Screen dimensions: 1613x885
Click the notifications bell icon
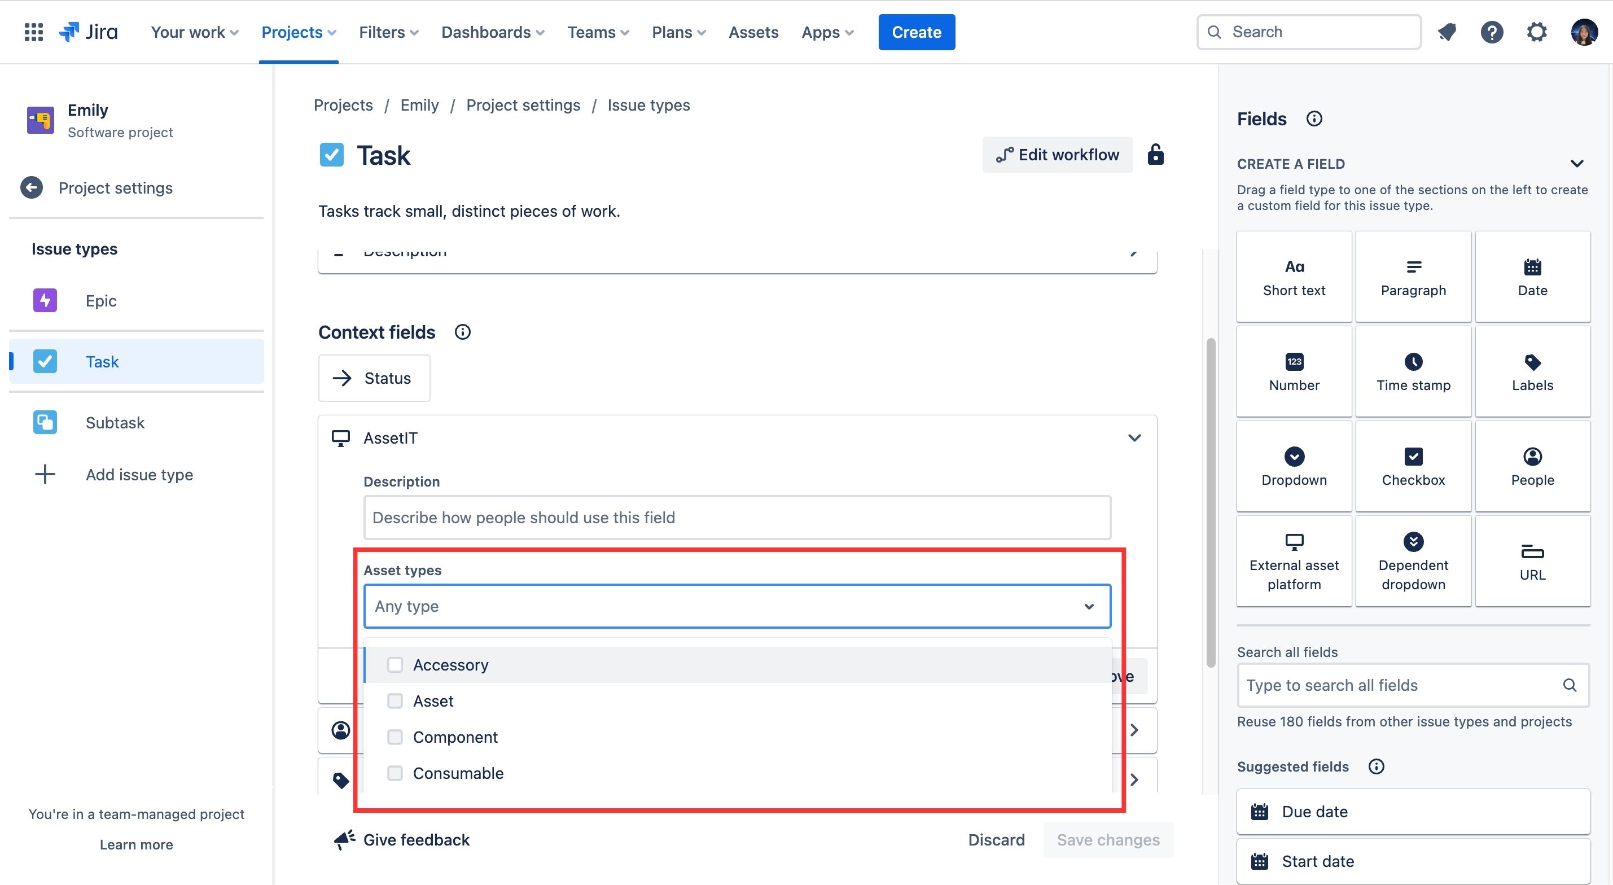pyautogui.click(x=1447, y=32)
